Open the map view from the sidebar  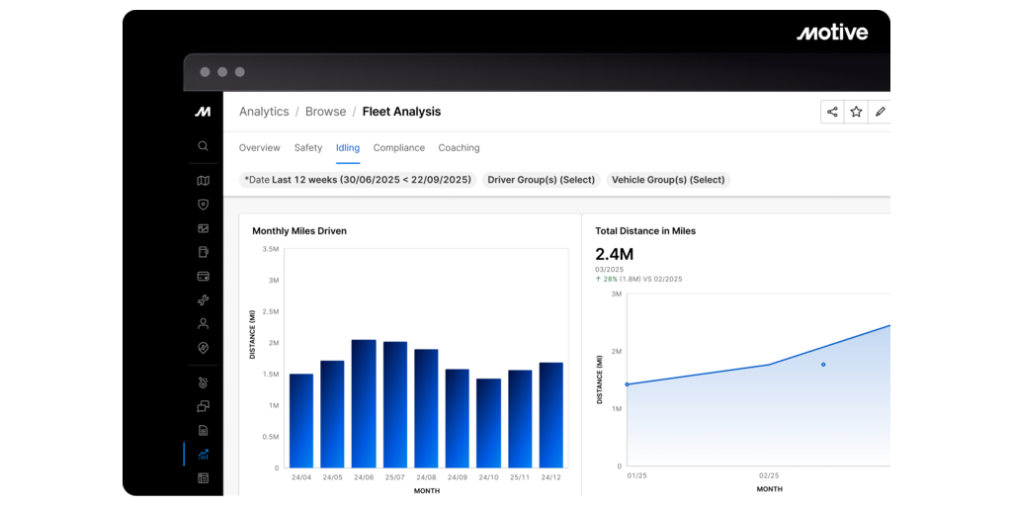click(203, 181)
